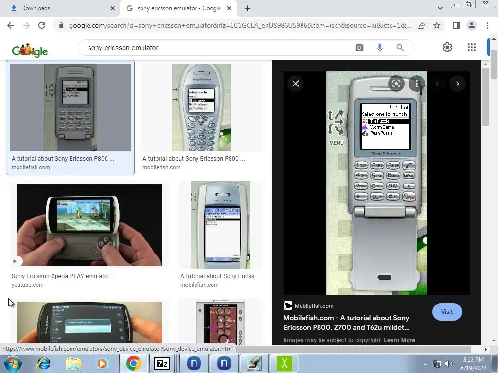Click the view site information lock icon
This screenshot has width=498, height=373.
pos(61,25)
